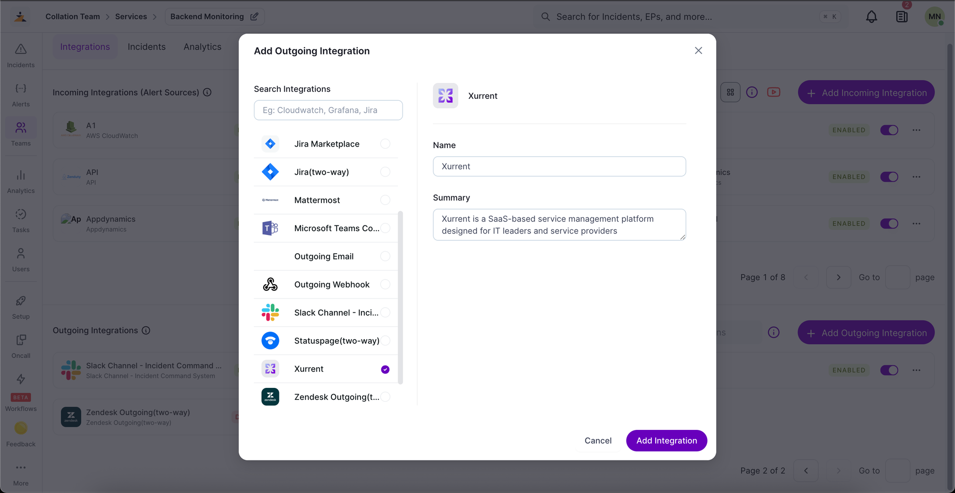
Task: Open options menu for A1 integration
Action: coord(916,130)
